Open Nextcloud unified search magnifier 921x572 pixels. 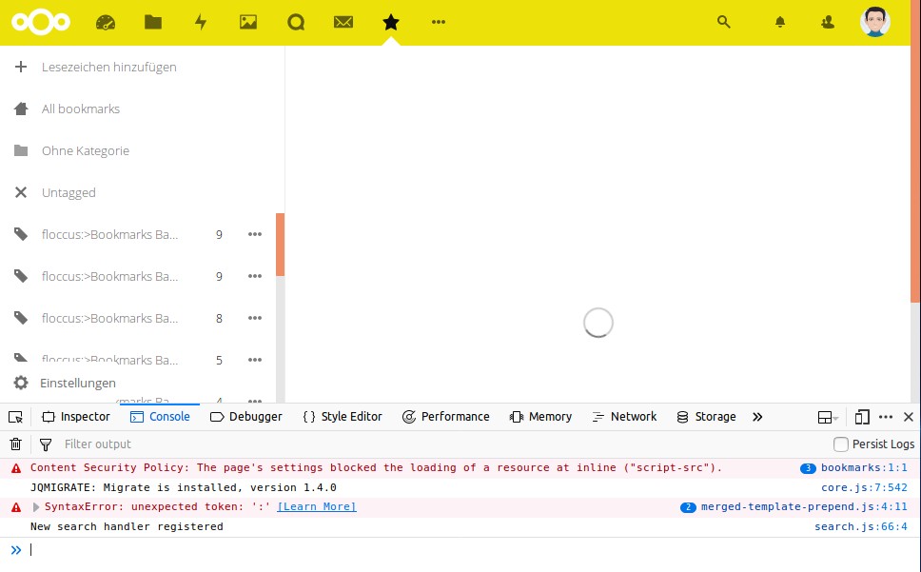tap(724, 21)
